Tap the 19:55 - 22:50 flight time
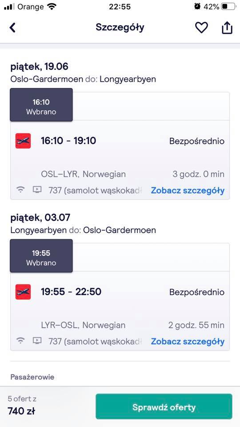Viewport: 240px width, 427px height. coord(71,292)
